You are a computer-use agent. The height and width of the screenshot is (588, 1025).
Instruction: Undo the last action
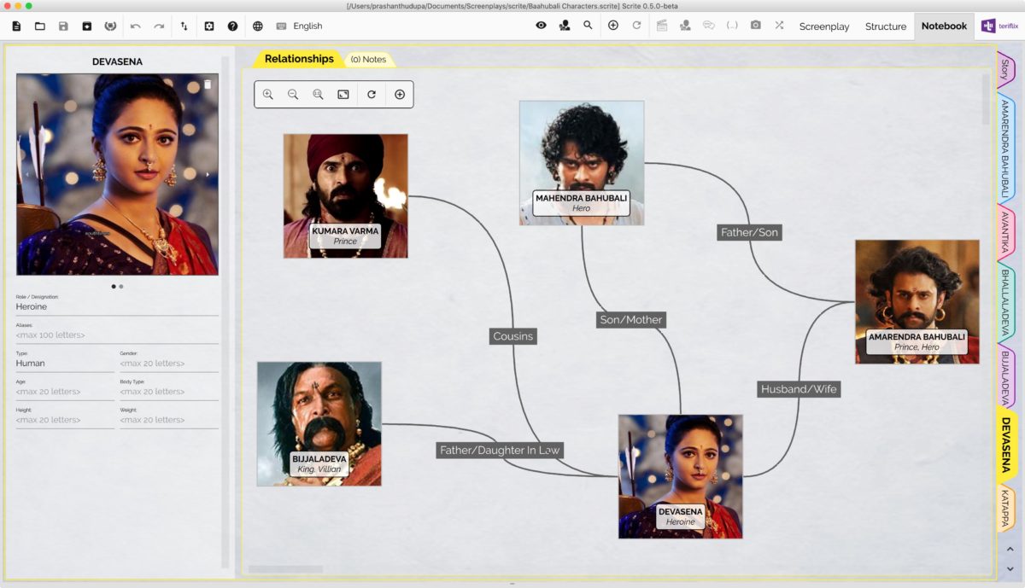click(136, 26)
